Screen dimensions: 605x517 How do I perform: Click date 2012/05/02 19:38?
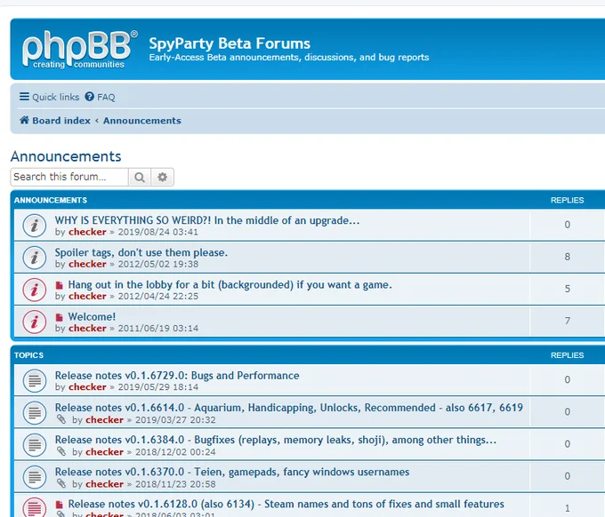[x=158, y=265]
